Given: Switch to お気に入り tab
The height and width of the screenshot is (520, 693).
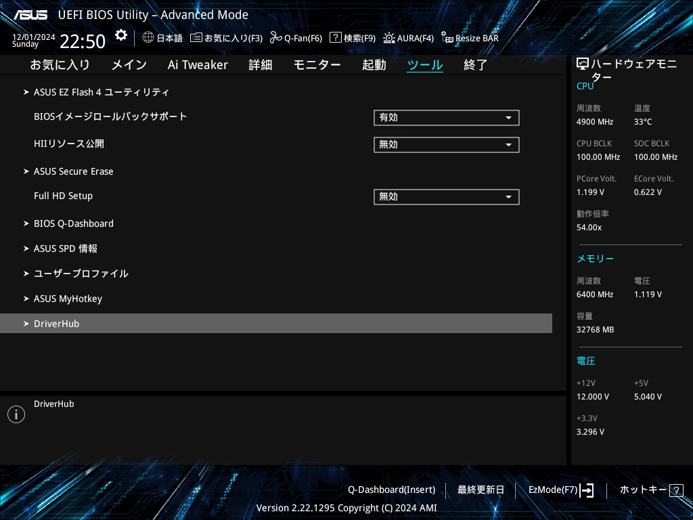Looking at the screenshot, I should tap(60, 64).
